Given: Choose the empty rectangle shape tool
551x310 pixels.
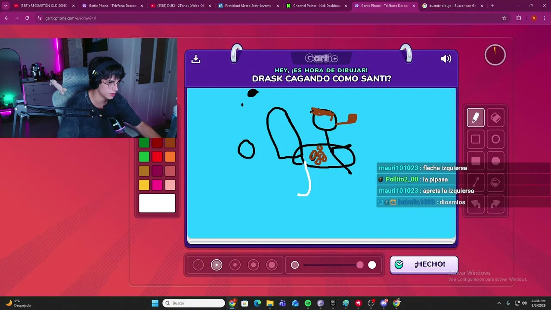Looking at the screenshot, I should [476, 139].
